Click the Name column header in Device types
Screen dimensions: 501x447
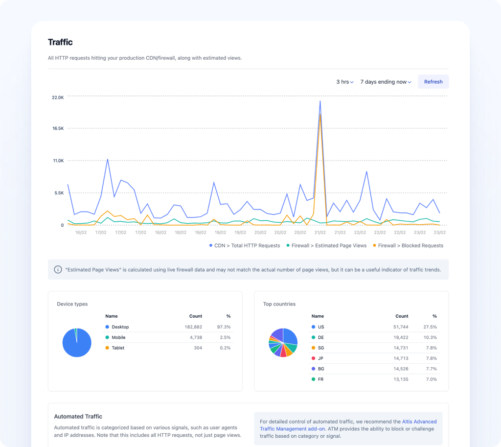(x=112, y=316)
